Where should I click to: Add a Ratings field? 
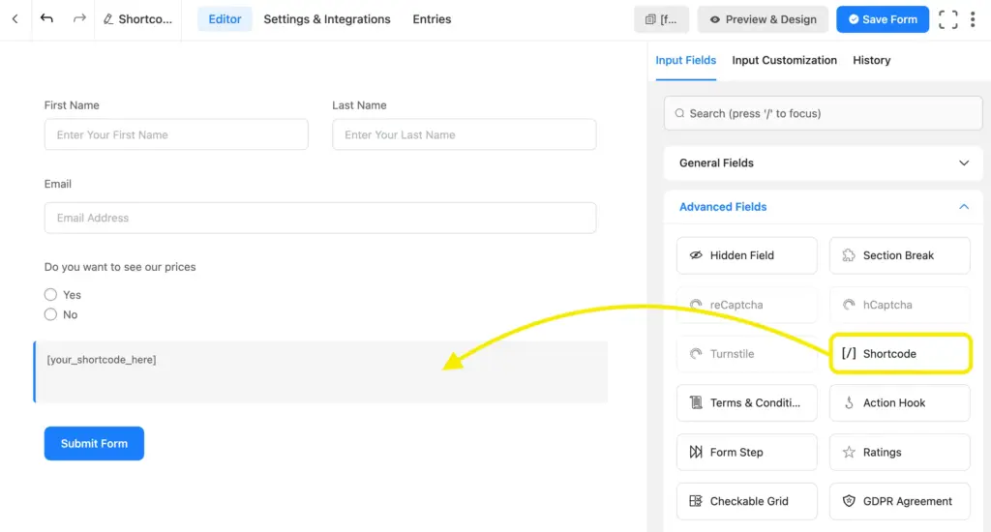899,453
